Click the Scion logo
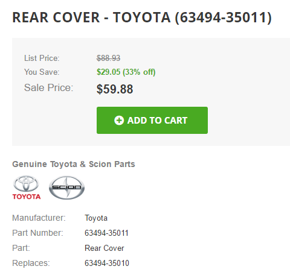The width and height of the screenshot is (290, 275). point(66,188)
